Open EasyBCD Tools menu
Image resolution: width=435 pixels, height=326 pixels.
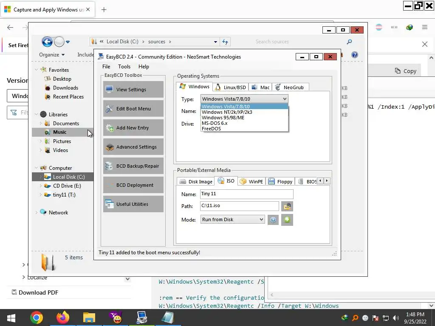coord(124,67)
